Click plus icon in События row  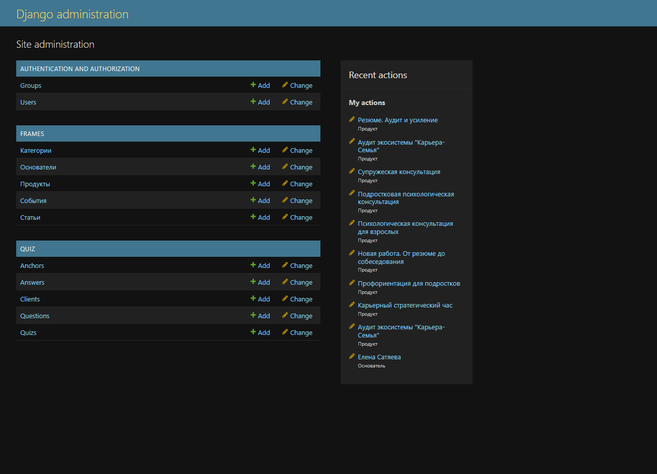pos(253,200)
